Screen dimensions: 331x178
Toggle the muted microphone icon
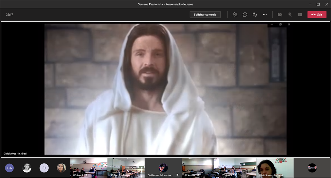coord(290,15)
